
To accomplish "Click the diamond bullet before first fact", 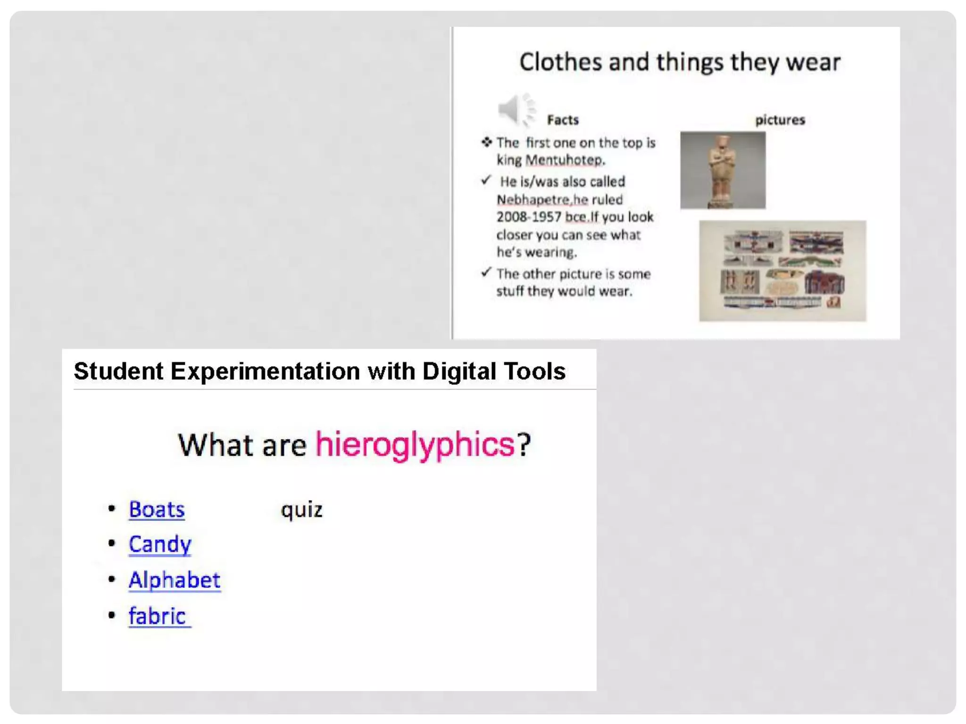I will (x=486, y=142).
